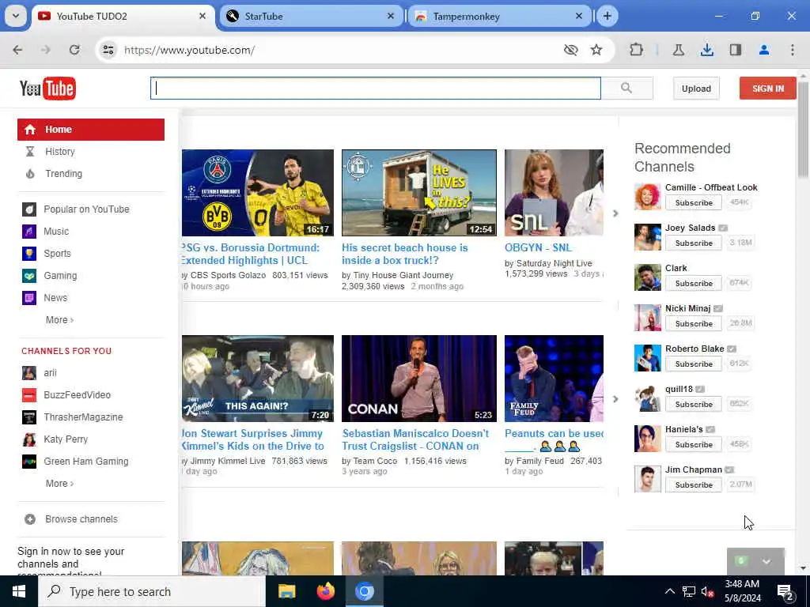
Task: Advance the second video row with arrow
Action: click(615, 399)
